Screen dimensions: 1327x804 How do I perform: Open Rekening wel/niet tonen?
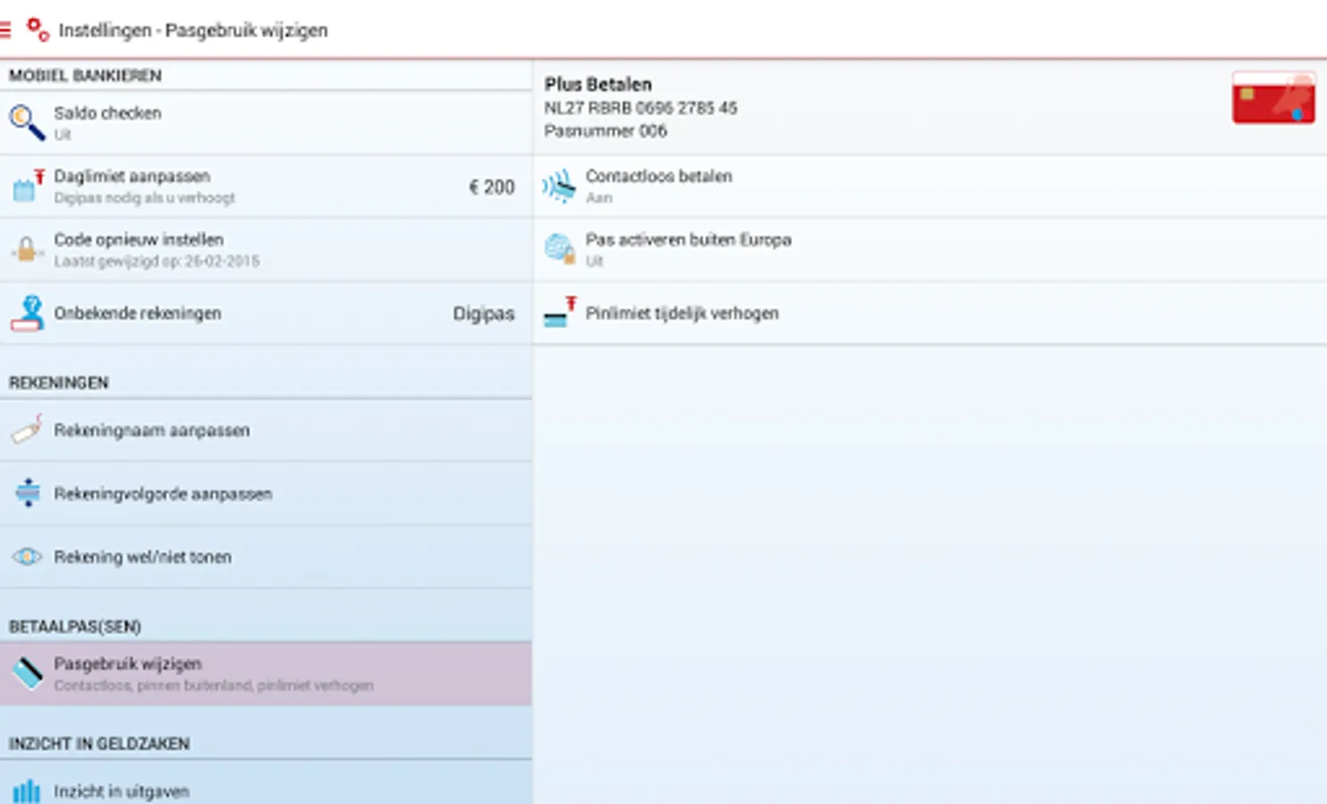266,557
